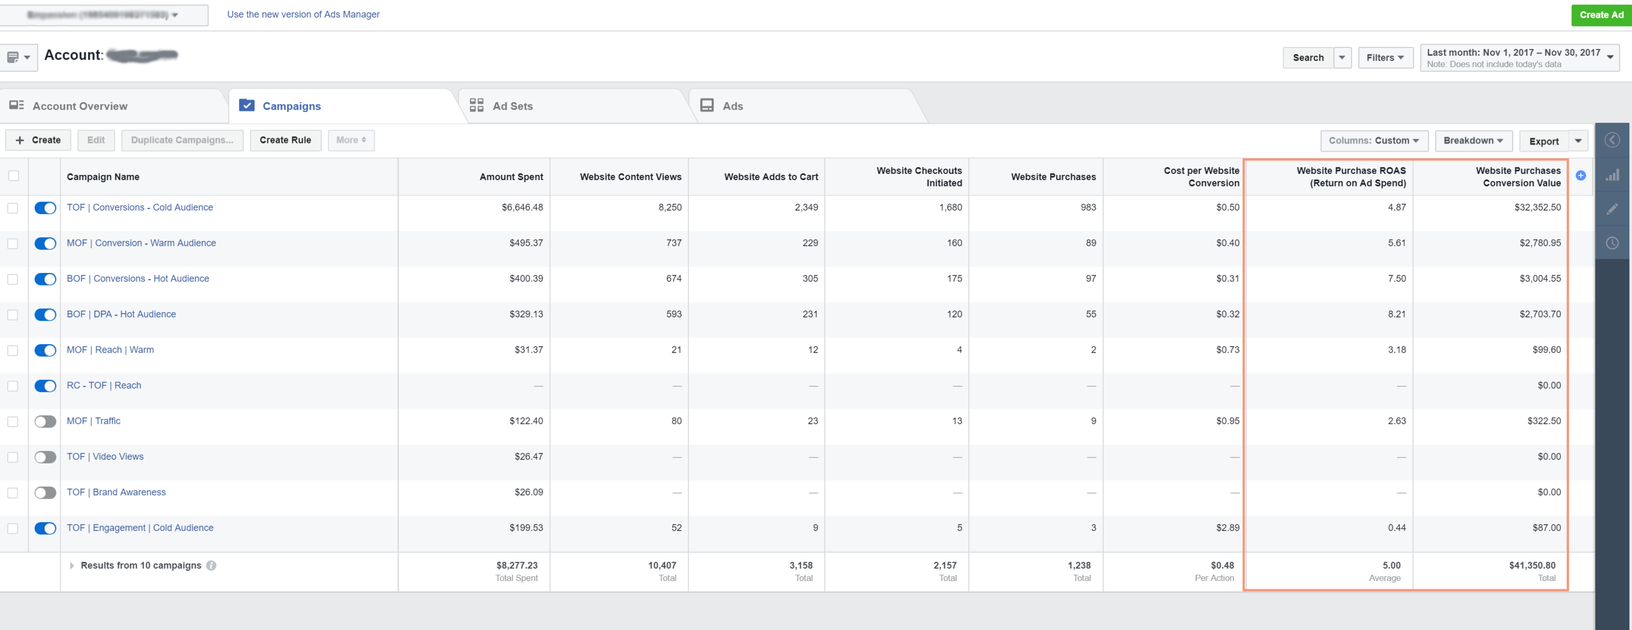
Task: Click the green Create Ad button
Action: click(1600, 15)
